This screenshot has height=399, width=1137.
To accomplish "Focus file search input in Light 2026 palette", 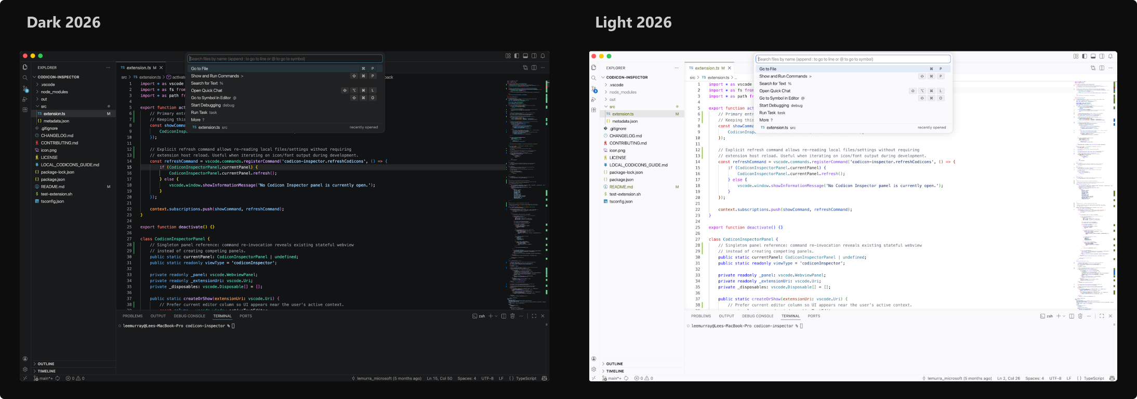I will tap(853, 59).
